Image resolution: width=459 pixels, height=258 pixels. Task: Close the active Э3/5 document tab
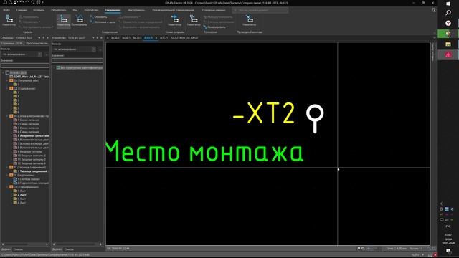pyautogui.click(x=156, y=38)
